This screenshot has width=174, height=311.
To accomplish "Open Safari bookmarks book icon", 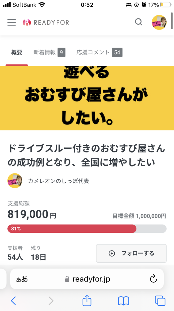I will click(x=123, y=300).
